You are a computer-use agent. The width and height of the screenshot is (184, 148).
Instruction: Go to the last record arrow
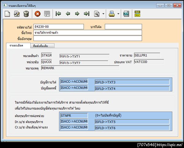87,14
